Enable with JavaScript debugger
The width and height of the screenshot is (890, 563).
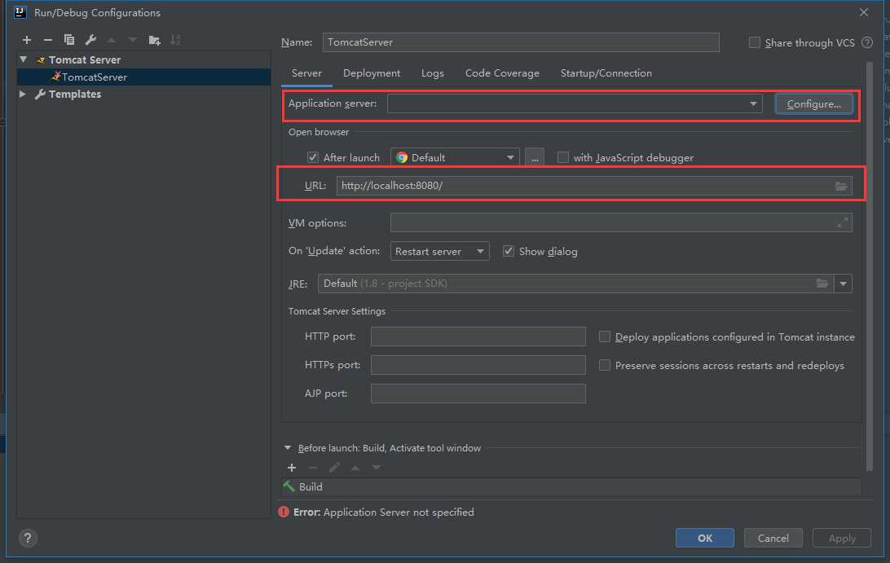pyautogui.click(x=562, y=158)
